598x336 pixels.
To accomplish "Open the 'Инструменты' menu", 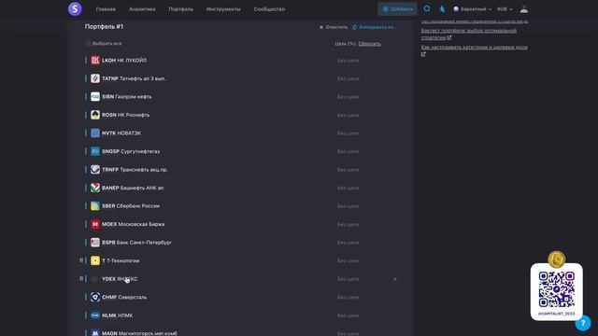I will pyautogui.click(x=223, y=9).
